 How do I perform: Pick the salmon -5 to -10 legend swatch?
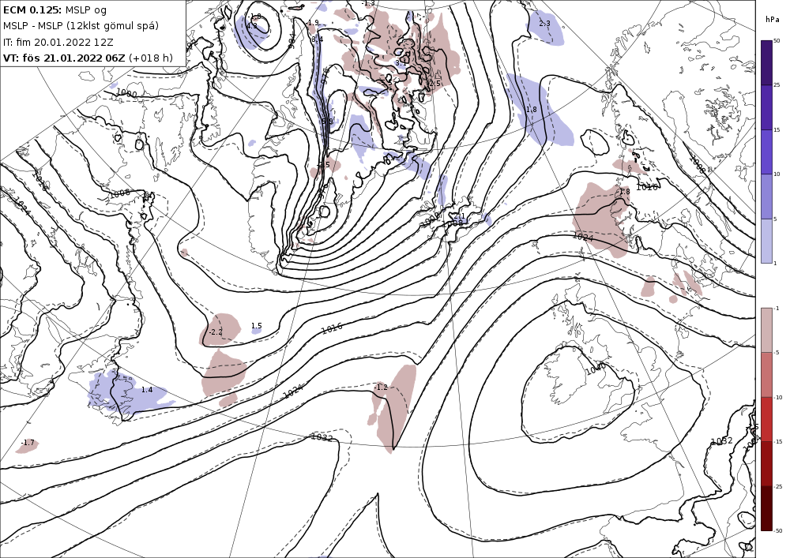pos(766,375)
